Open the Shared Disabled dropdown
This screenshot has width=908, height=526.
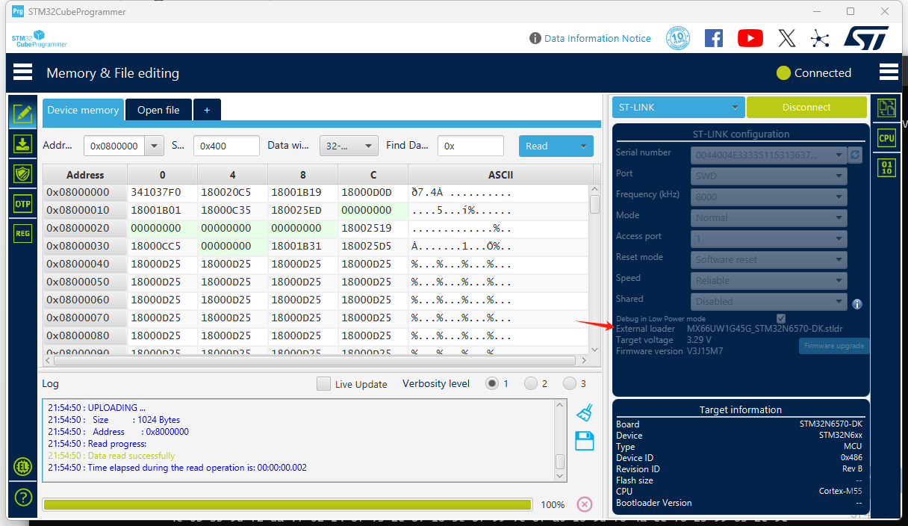(x=768, y=302)
